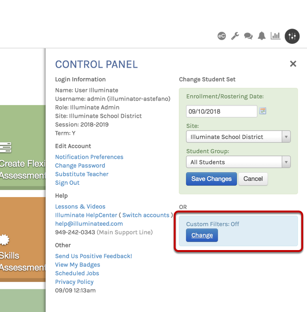
Task: Click the Skills Assessment orange tile
Action: tap(23, 240)
